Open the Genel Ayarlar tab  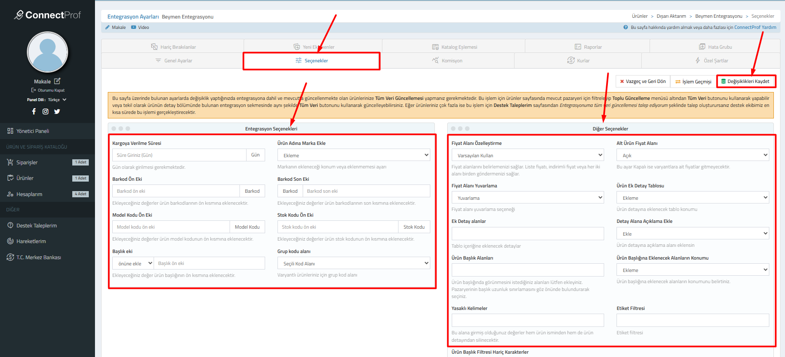(x=173, y=61)
